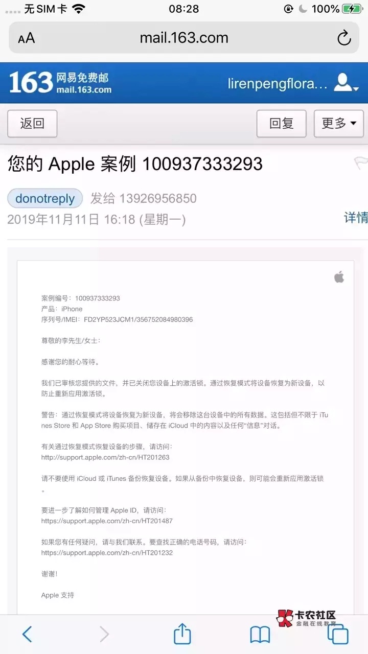Open the aA text size menu
The width and height of the screenshot is (368, 654).
tap(26, 38)
